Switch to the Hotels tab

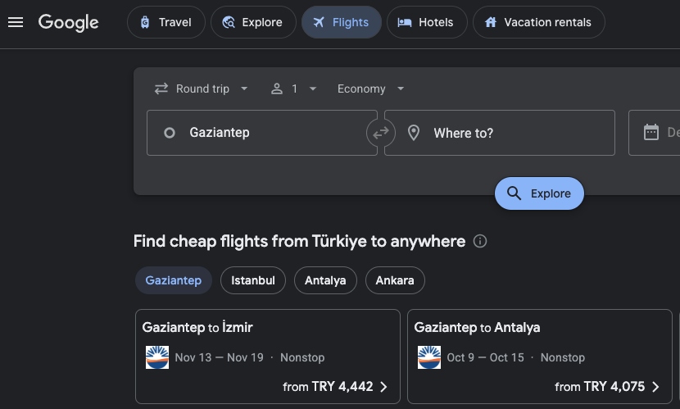coord(426,22)
